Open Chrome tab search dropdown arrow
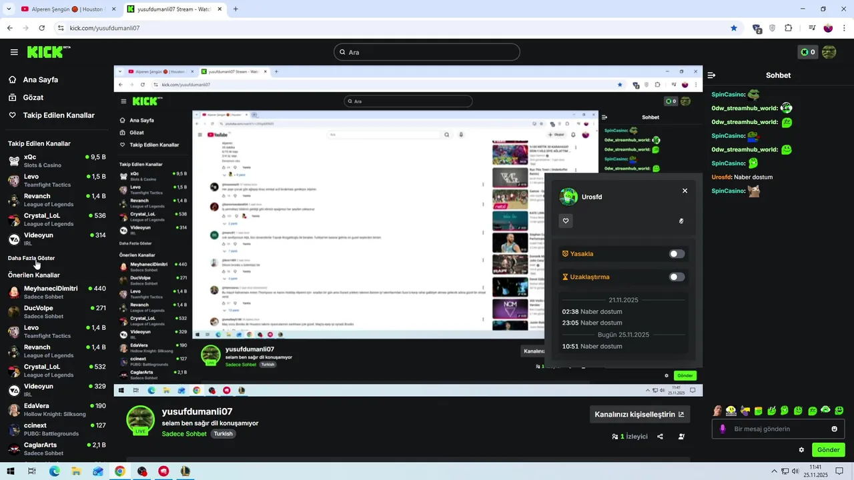854x480 pixels. coord(8,9)
